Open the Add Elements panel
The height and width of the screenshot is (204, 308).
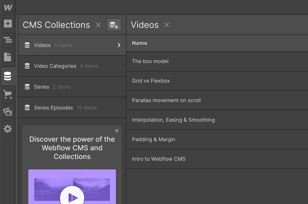pos(8,24)
